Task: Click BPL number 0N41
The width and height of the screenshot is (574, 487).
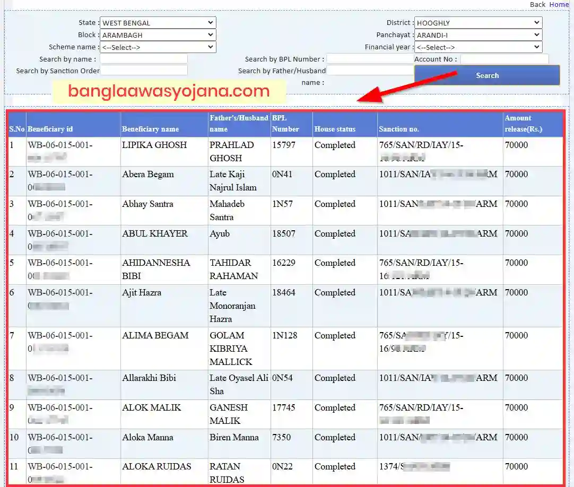Action: tap(282, 175)
